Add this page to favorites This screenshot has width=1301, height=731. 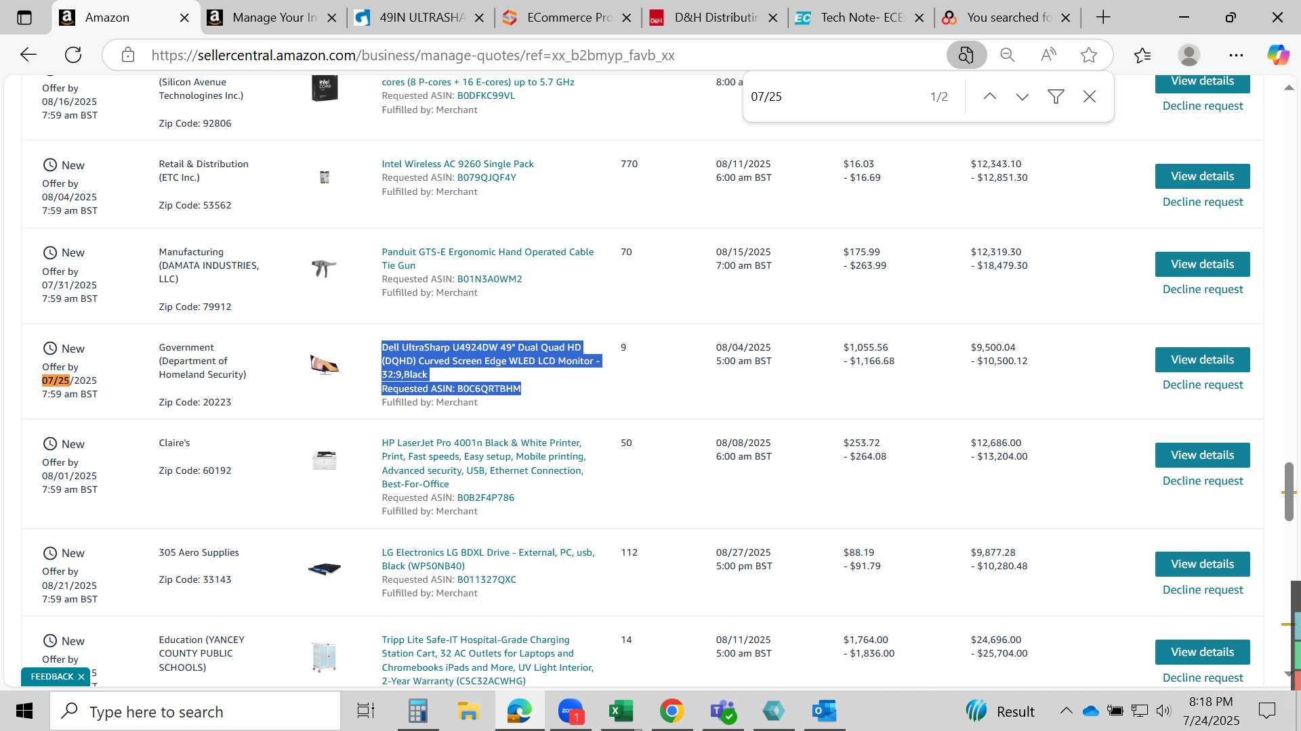(x=1089, y=55)
